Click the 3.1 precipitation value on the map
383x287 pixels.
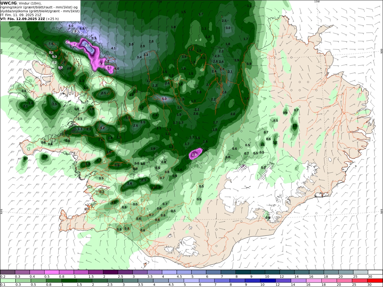(x=230, y=71)
